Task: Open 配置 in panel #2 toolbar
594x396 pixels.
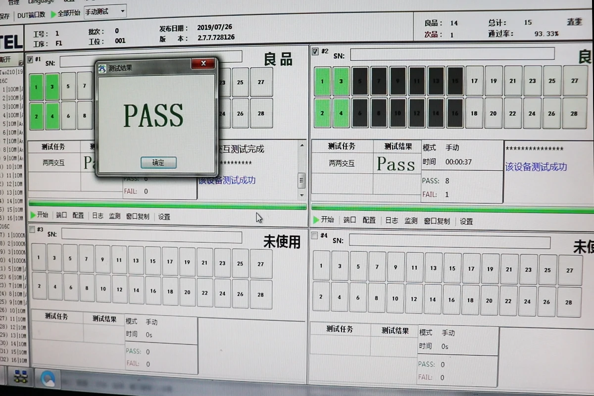Action: coord(369,220)
